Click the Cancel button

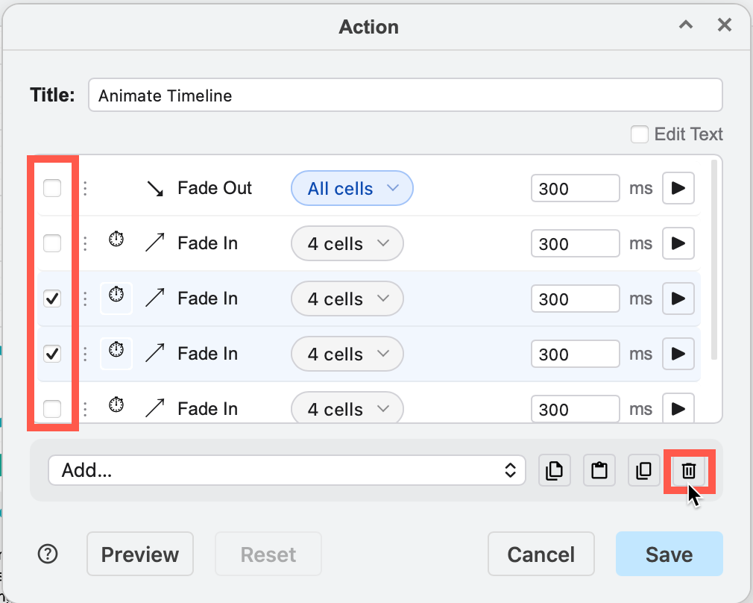pos(541,554)
